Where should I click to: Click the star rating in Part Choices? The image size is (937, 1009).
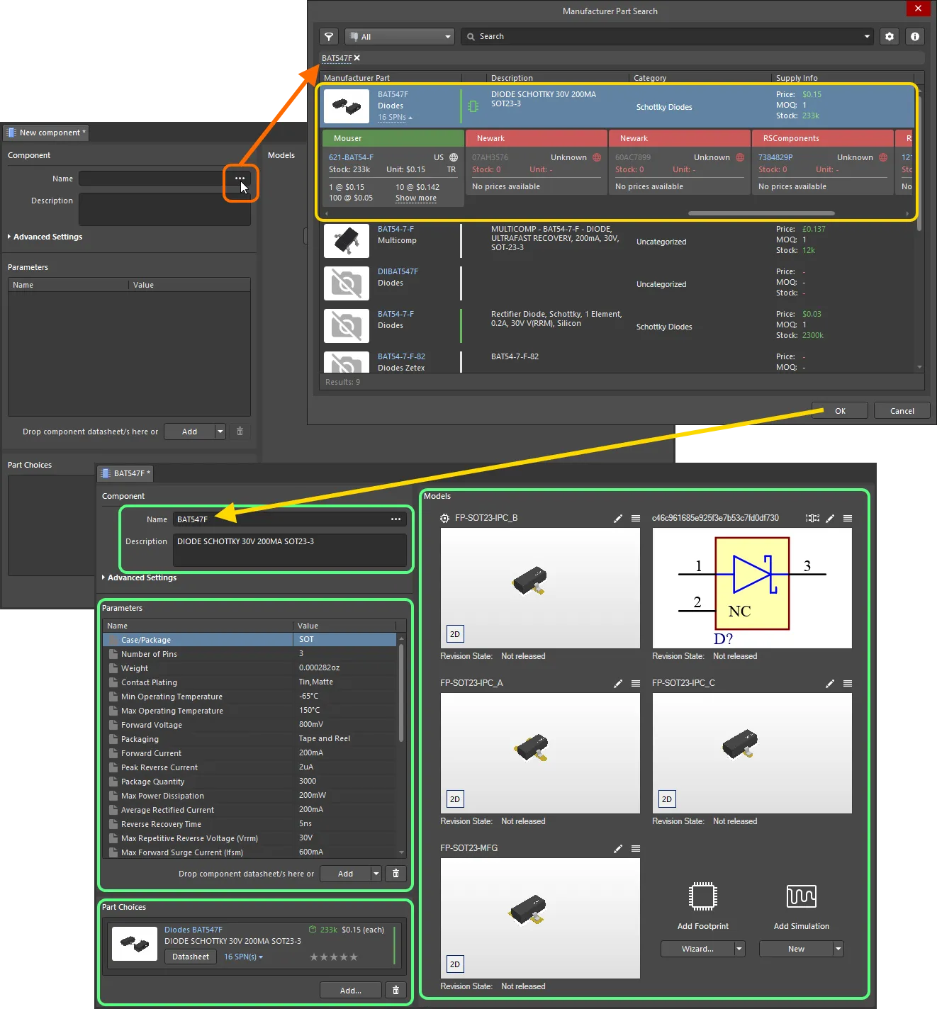(334, 957)
